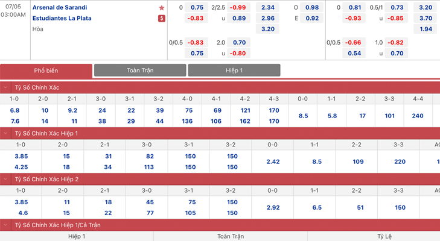
Task: Choose first-half 3-3 odds 220
Action: (x=400, y=161)
